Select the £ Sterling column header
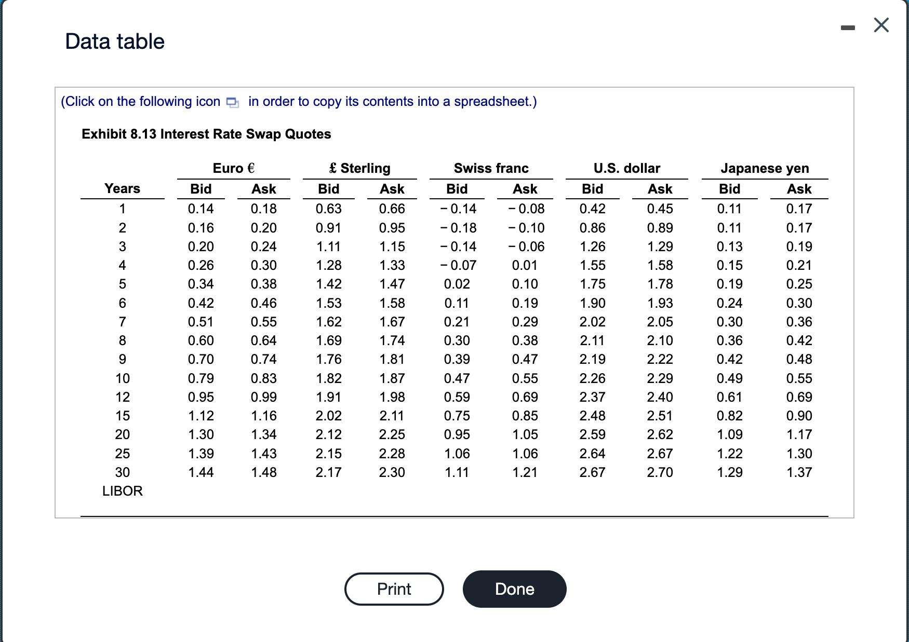The image size is (909, 642). click(x=359, y=168)
